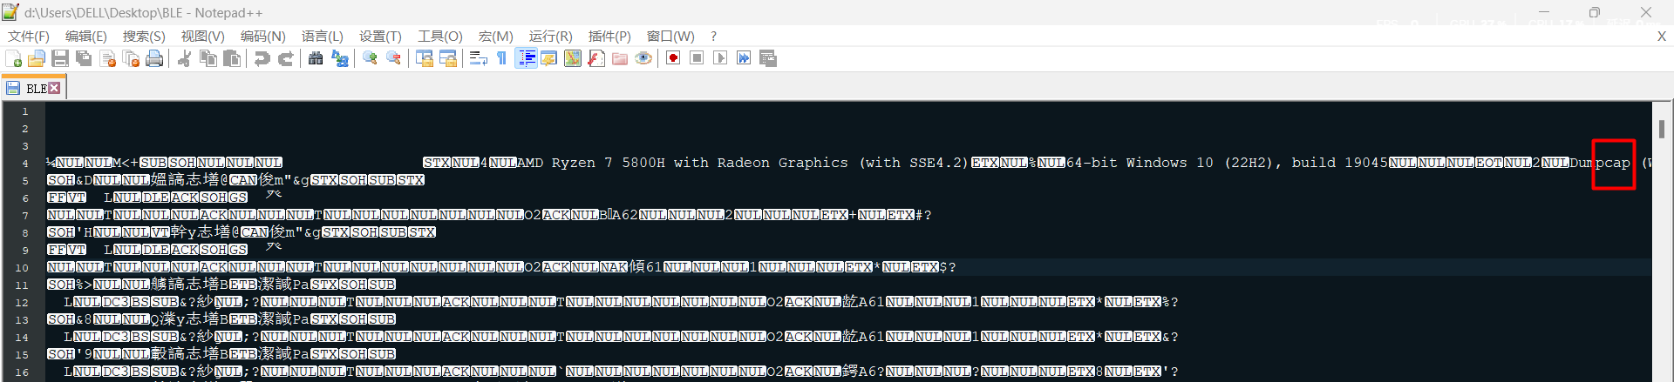
Task: Click the Print icon in toolbar
Action: (154, 58)
